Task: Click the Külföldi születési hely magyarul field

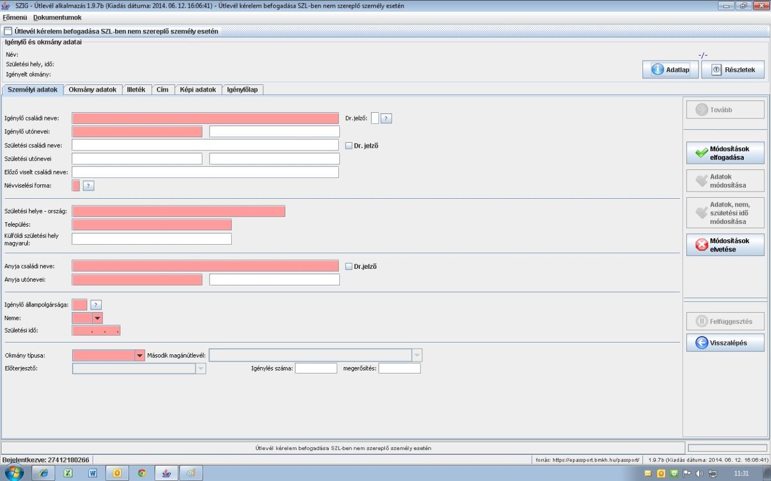Action: tap(152, 239)
